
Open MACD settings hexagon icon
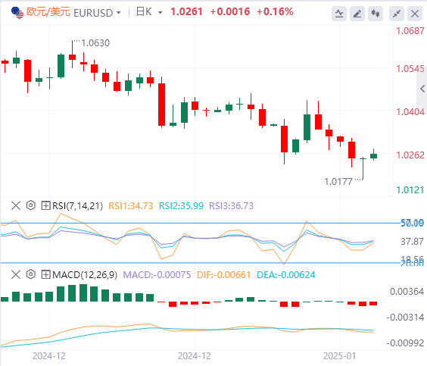coord(31,274)
